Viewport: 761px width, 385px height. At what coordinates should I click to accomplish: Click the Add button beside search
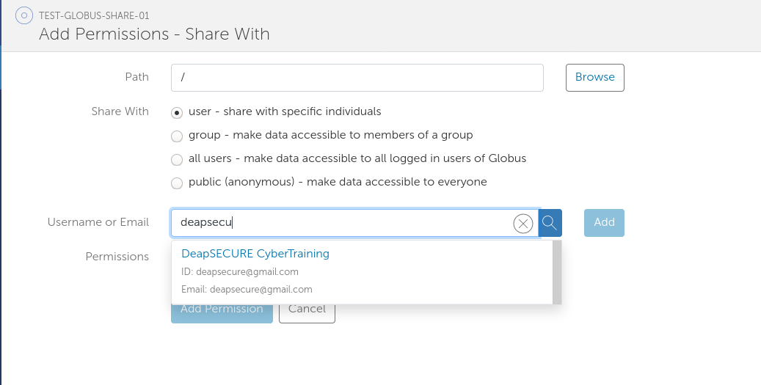point(604,223)
